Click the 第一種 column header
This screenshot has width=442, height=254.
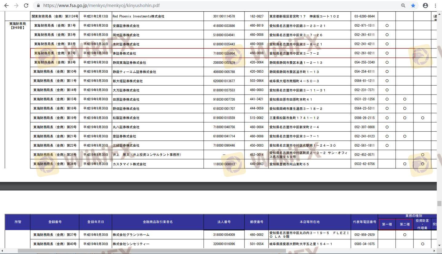[387, 224]
